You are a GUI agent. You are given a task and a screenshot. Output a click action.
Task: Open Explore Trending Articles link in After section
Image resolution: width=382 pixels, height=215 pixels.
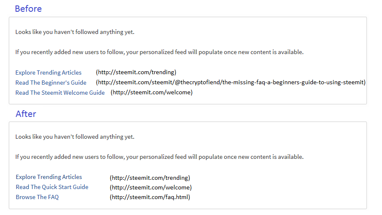coord(49,177)
